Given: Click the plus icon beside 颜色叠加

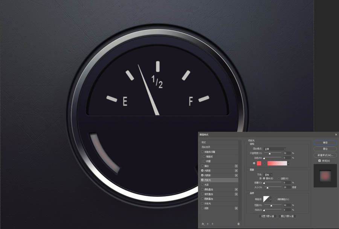Looking at the screenshot, I should 236,189.
